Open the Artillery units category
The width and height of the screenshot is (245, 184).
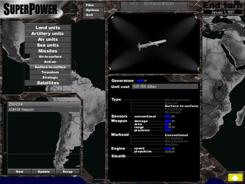[x=48, y=33]
